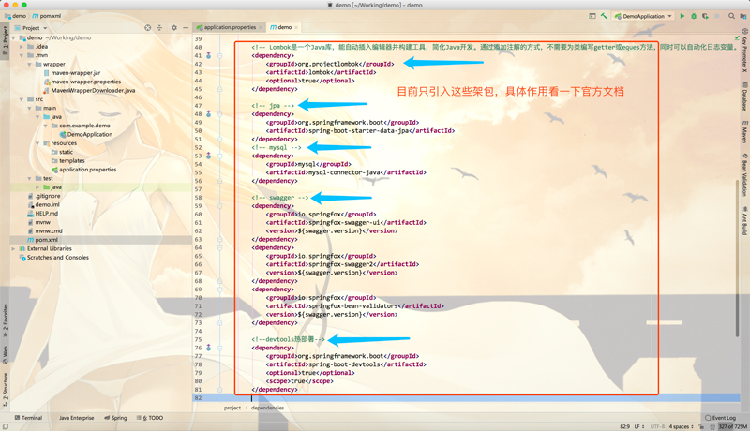The width and height of the screenshot is (750, 431).
Task: Click the locate/scroll-from-source target icon
Action: 148,28
